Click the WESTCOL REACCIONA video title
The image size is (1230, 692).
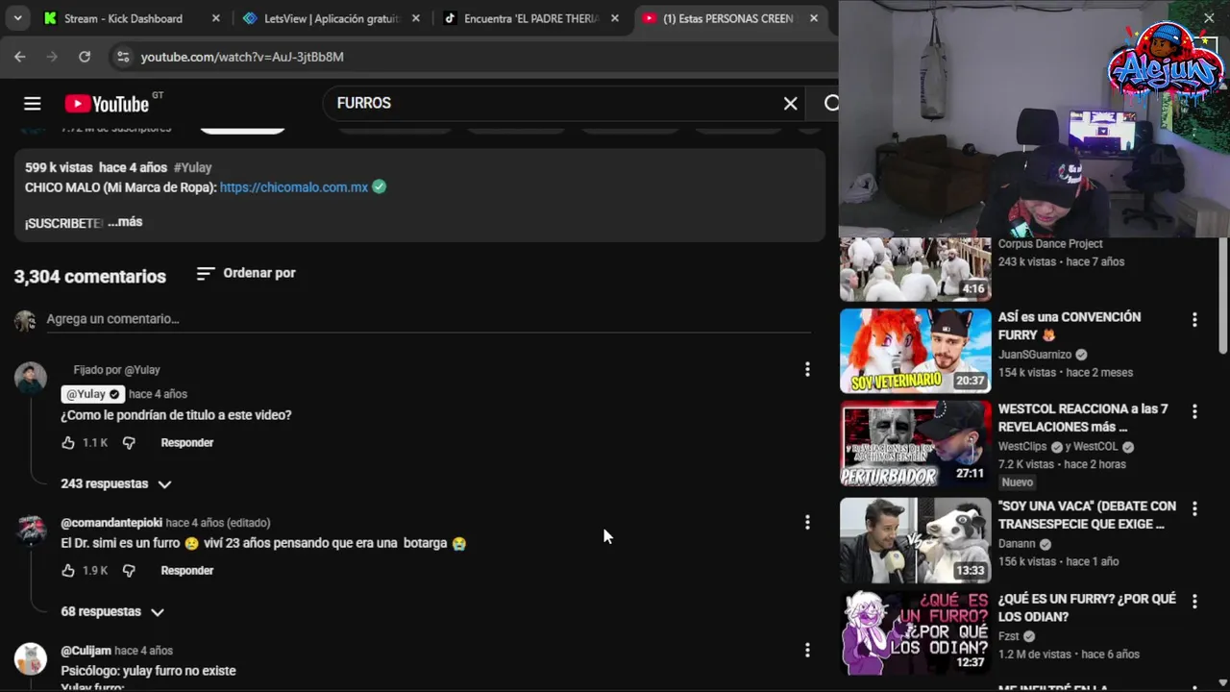click(x=1083, y=418)
